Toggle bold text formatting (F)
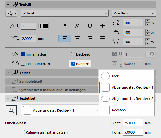 [65, 26]
